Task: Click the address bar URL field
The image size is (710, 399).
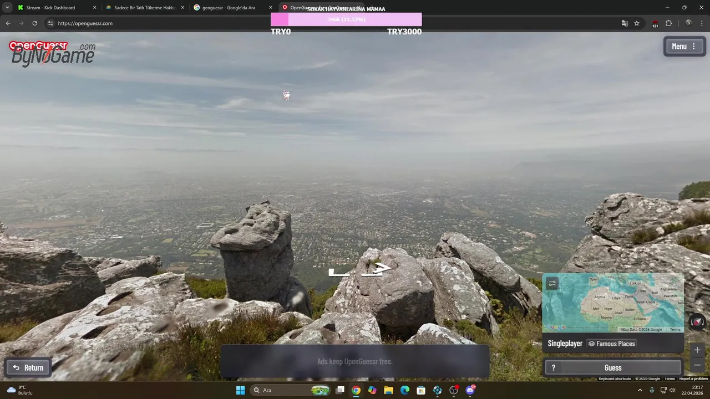Action: [x=333, y=23]
